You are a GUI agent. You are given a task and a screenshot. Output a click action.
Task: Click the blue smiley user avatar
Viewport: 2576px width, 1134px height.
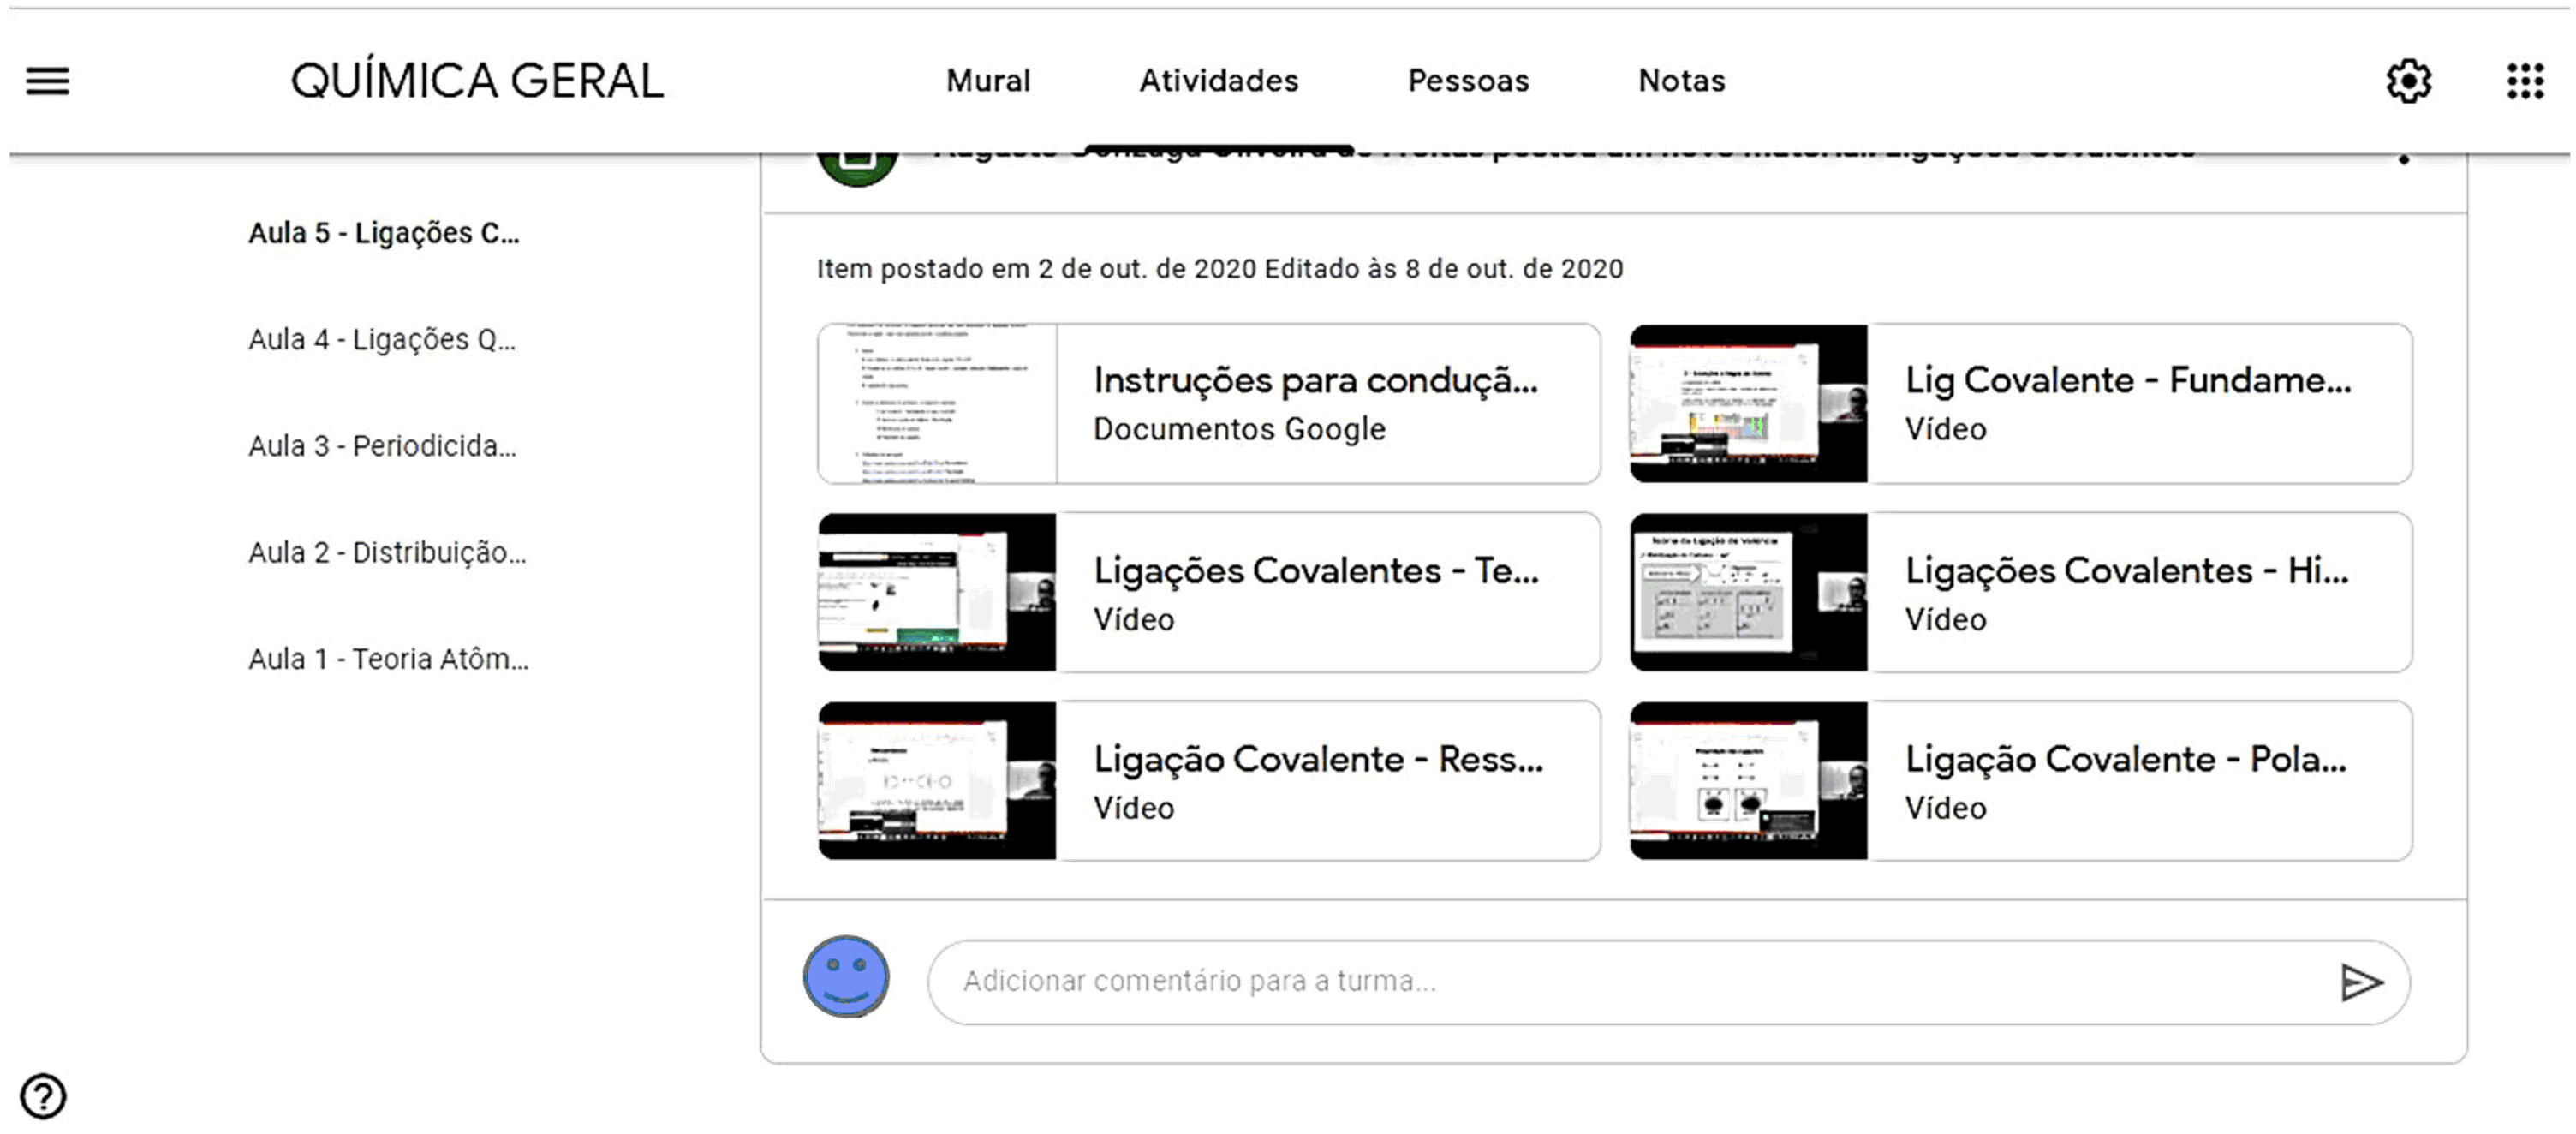[x=846, y=977]
